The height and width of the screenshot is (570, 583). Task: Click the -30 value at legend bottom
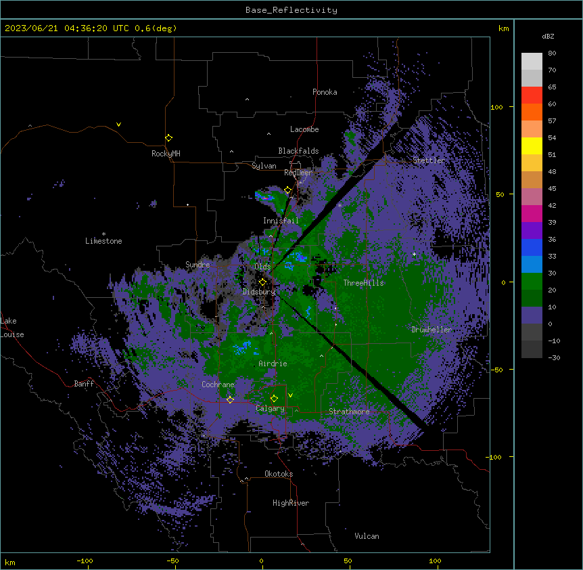click(554, 357)
